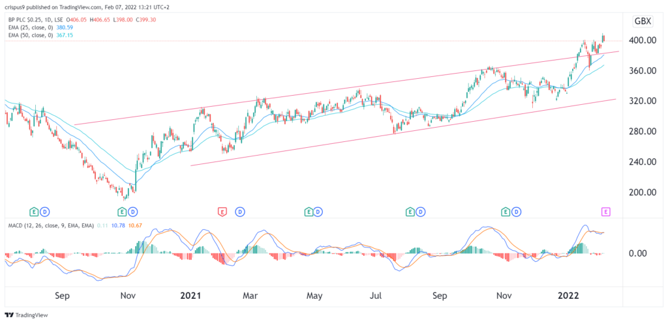The height and width of the screenshot is (323, 668).
Task: Click the EMA 50 value 367.15
Action: [x=65, y=35]
